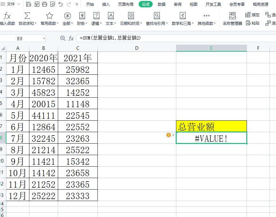
Task: Select column A header
Action: point(18,48)
